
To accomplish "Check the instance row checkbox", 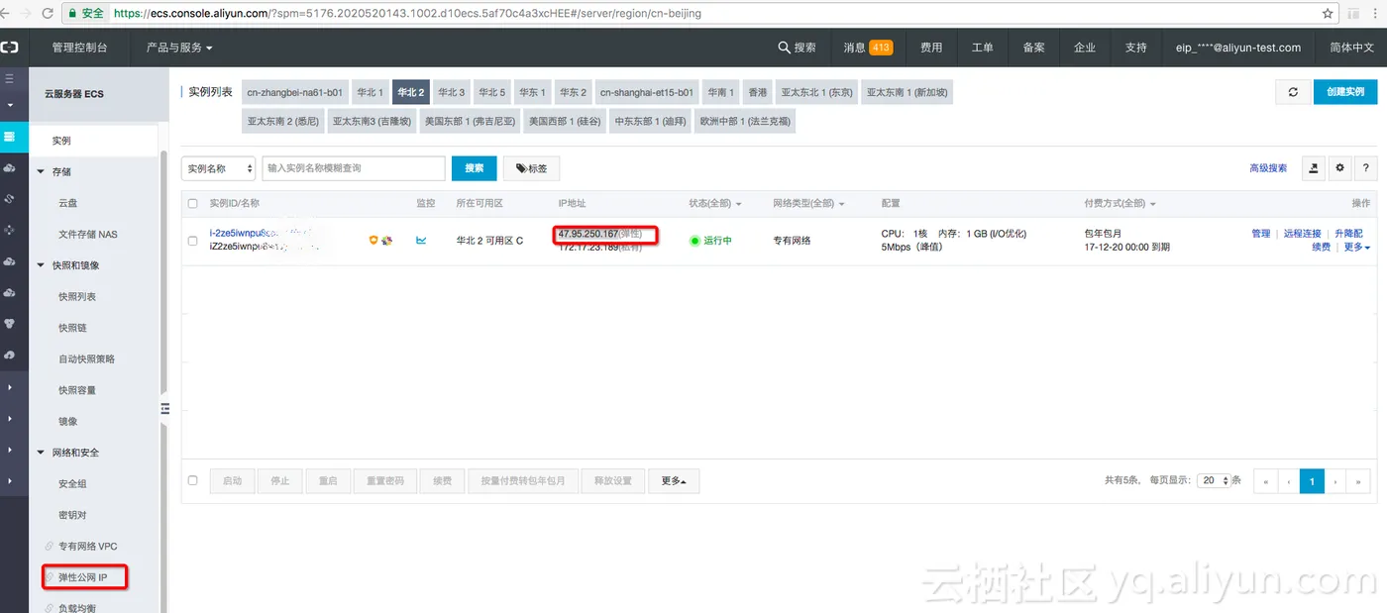I will (193, 241).
